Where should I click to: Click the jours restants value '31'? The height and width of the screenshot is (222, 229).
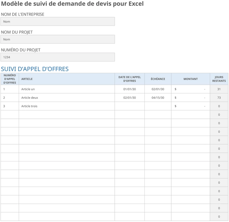(x=219, y=89)
